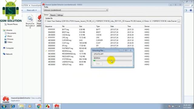Viewport: 194px width, 109px height.
Task: Click the browse button beside Update file path
Action: coord(179,21)
